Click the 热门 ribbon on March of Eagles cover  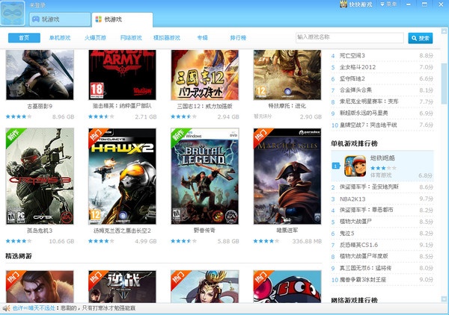tap(261, 136)
